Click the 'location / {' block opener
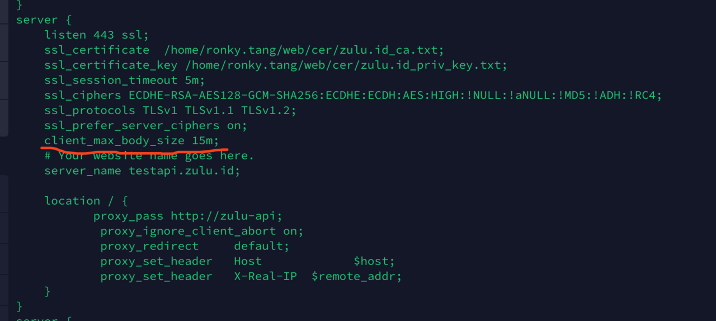 [x=86, y=201]
